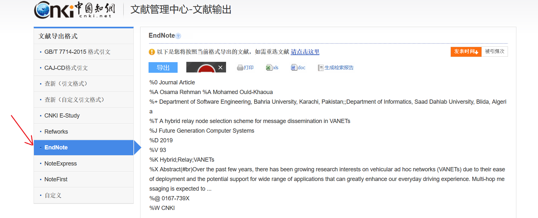
Task: Click the orange warning info icon
Action: [x=152, y=52]
